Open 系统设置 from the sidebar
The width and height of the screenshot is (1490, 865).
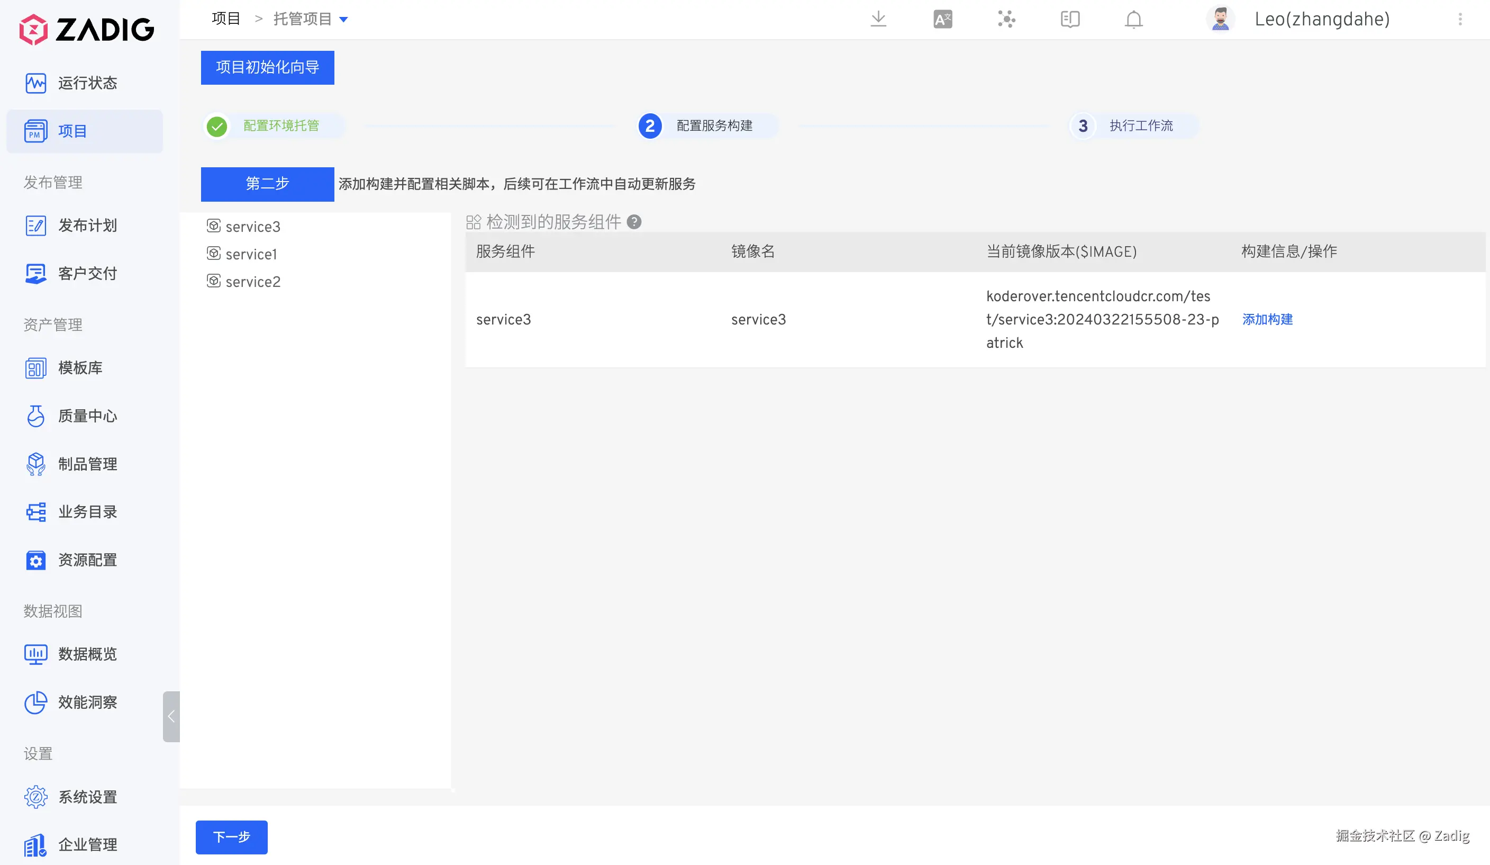(87, 797)
